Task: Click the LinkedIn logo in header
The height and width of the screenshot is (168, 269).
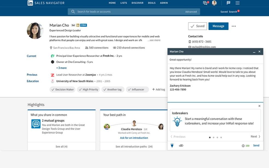Action: coord(30,3)
